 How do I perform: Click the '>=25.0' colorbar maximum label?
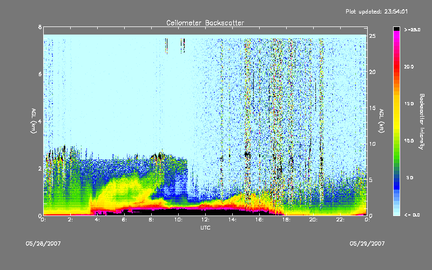point(412,30)
